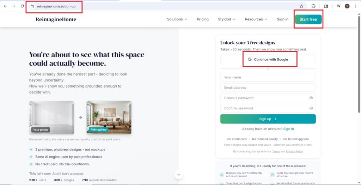The image size is (361, 185).
Task: Click the address bar URL reimaginehome.ai/sign-up
Action: (56, 6)
